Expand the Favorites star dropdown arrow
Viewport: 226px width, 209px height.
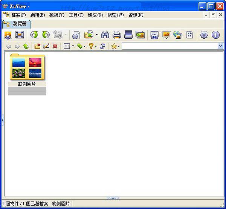[119, 46]
